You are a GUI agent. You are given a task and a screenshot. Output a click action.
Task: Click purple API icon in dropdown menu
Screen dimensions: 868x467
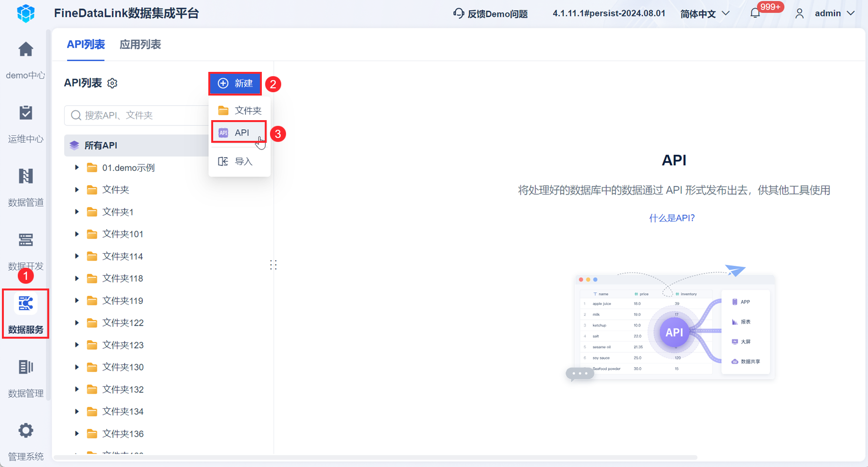click(223, 133)
